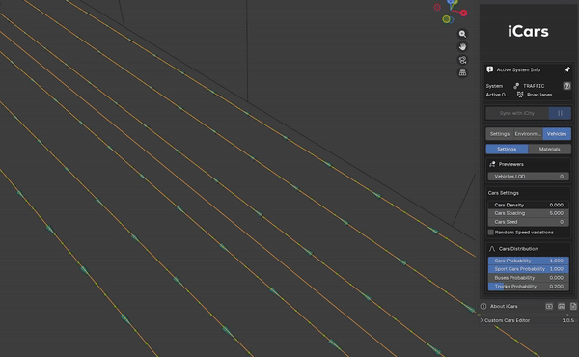The height and width of the screenshot is (357, 579).
Task: Open the documentation page icon
Action: click(573, 306)
